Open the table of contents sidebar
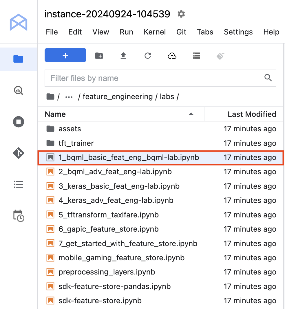Viewport: 285px width, 309px height. (19, 184)
